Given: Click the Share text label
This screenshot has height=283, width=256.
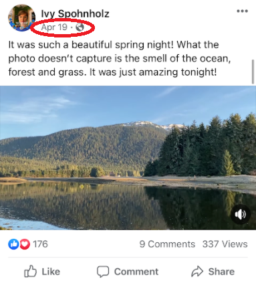Looking at the screenshot, I should pyautogui.click(x=221, y=272).
